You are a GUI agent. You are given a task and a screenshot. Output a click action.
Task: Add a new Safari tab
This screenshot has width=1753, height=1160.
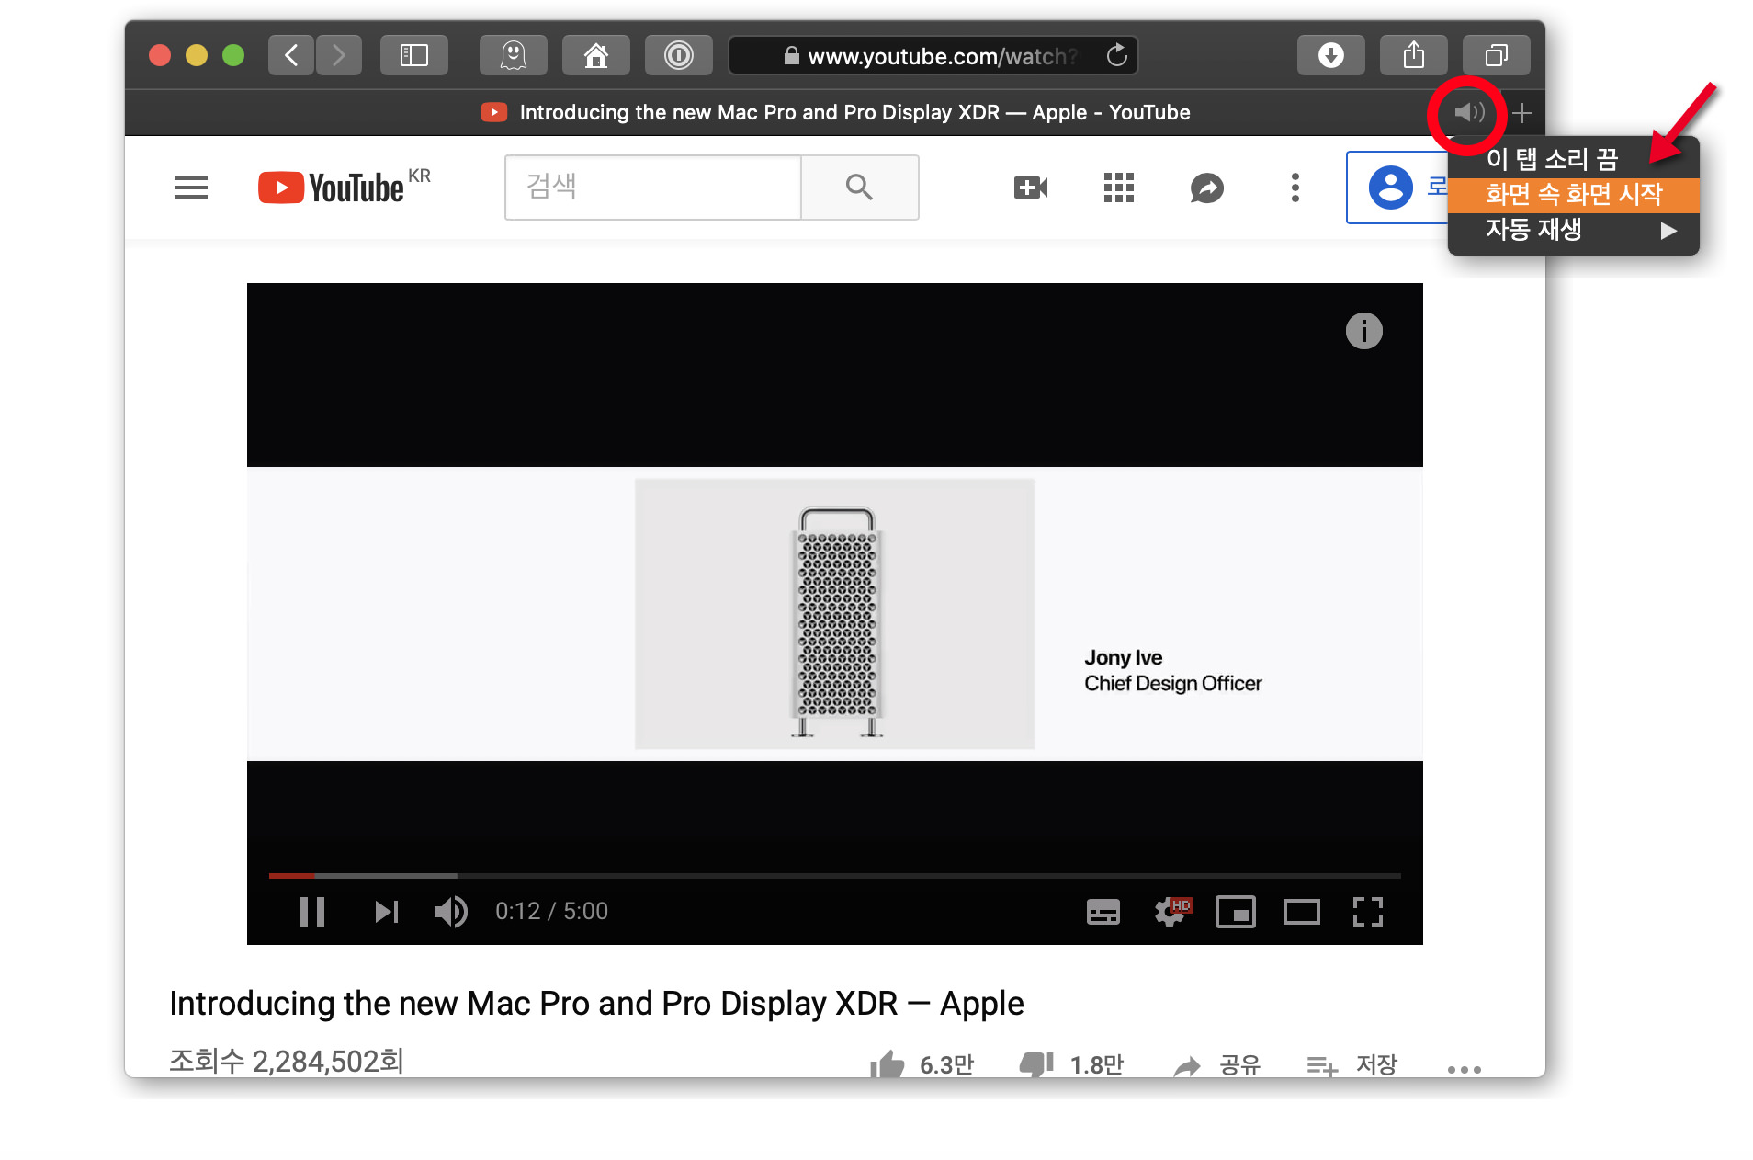click(1522, 112)
